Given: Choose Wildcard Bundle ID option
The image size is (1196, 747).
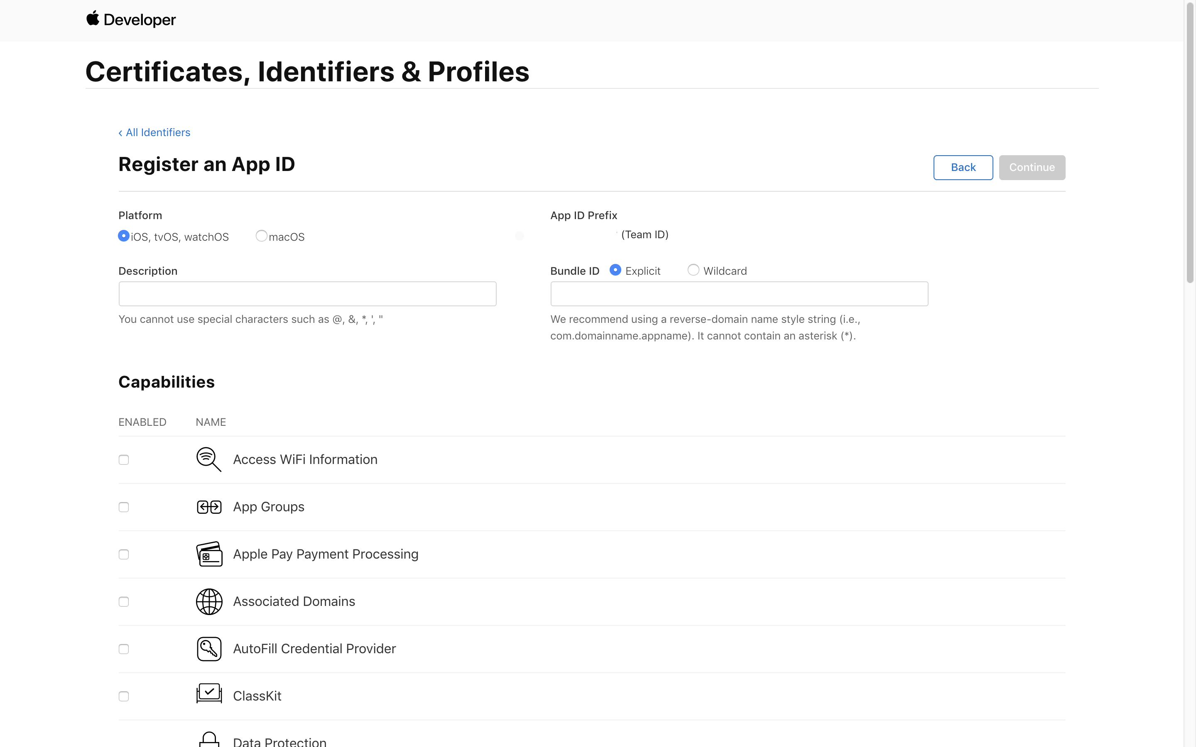Looking at the screenshot, I should 694,270.
